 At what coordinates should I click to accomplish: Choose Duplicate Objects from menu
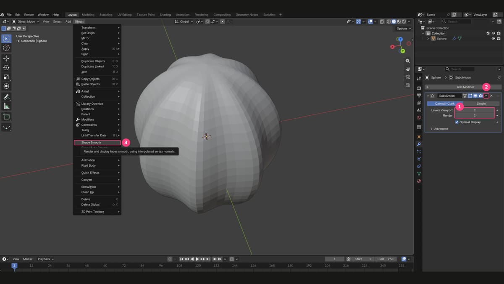[x=97, y=61]
